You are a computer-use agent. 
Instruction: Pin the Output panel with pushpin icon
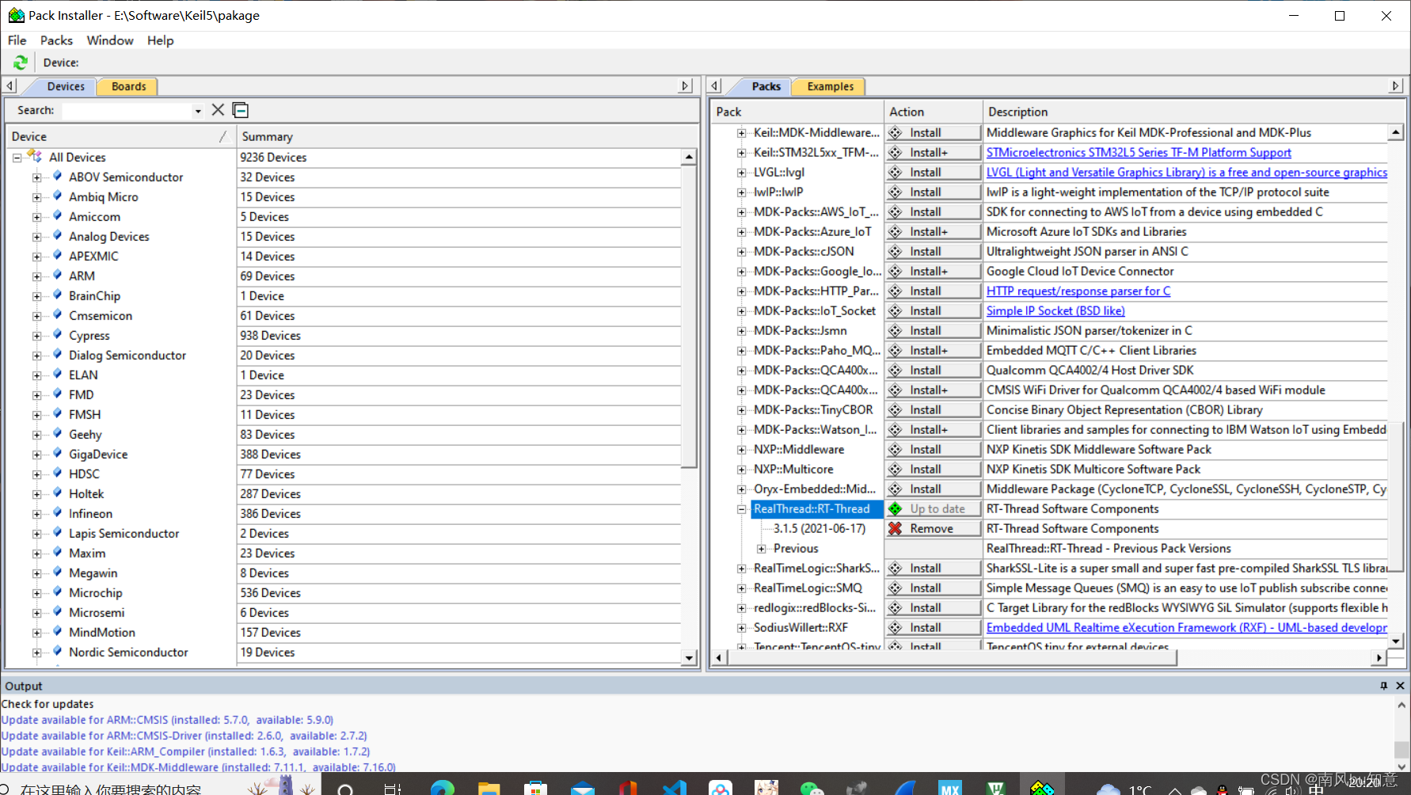point(1383,686)
